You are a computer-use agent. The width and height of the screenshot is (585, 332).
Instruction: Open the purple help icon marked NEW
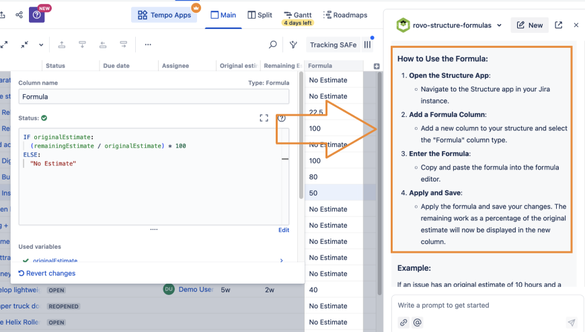point(37,15)
